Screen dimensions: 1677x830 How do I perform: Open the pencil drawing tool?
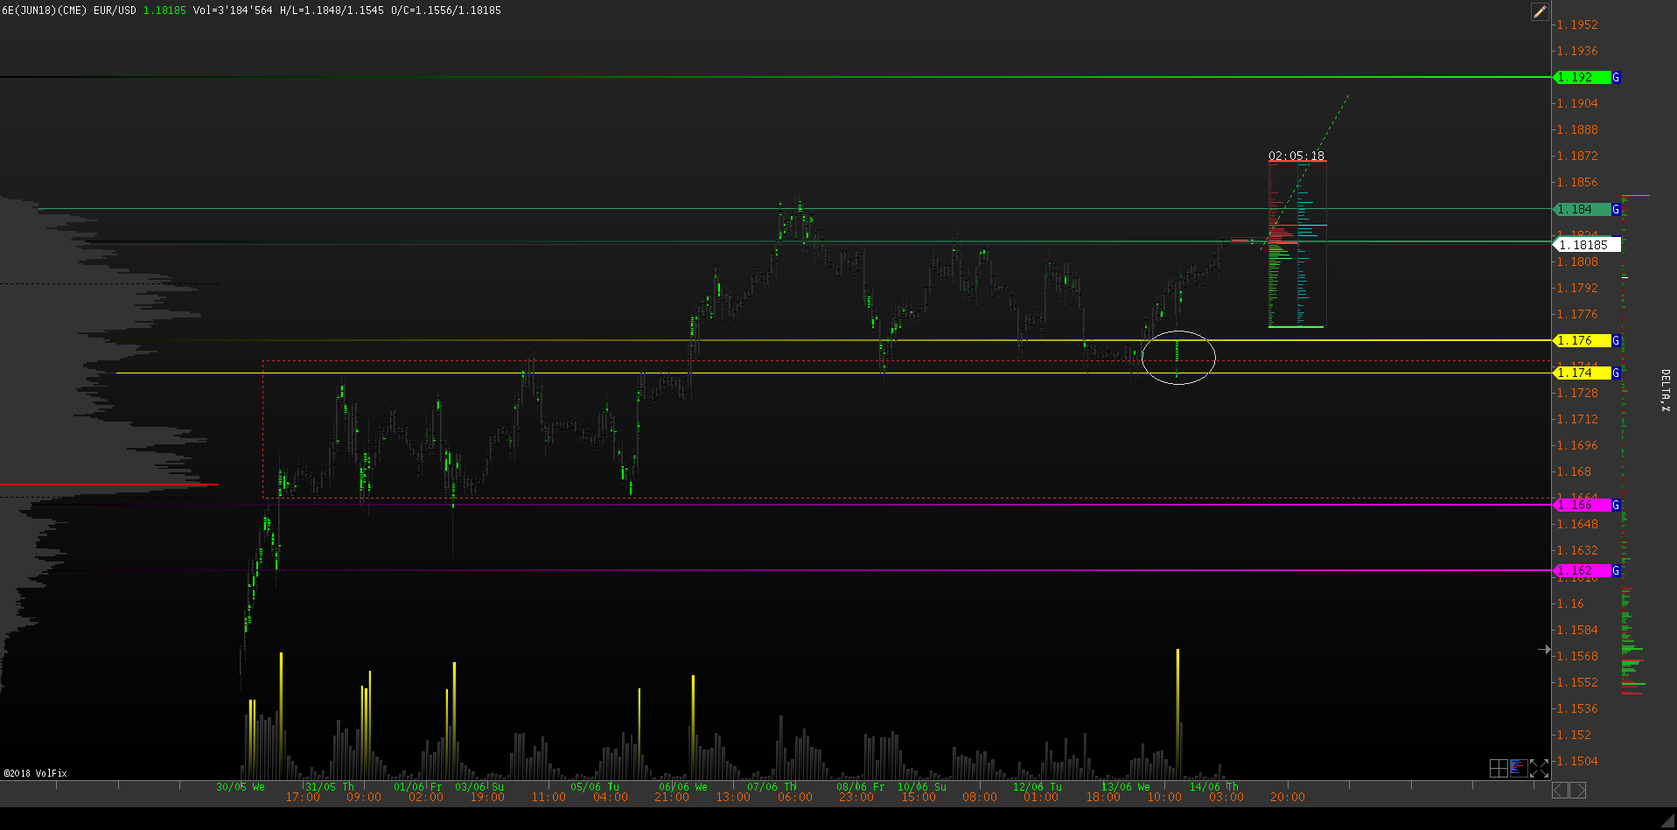point(1540,11)
